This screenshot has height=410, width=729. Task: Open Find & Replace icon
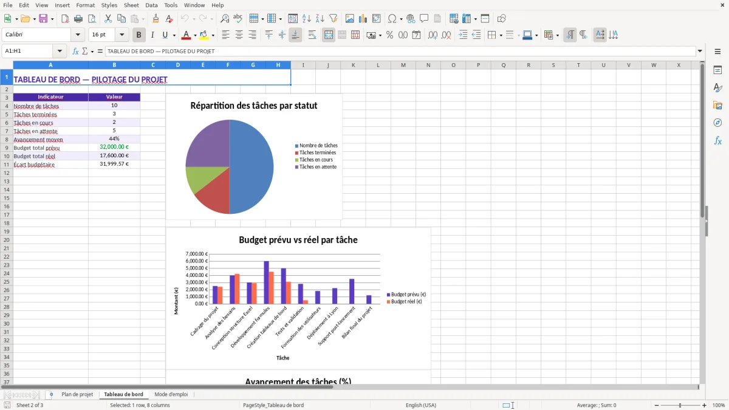coord(225,19)
